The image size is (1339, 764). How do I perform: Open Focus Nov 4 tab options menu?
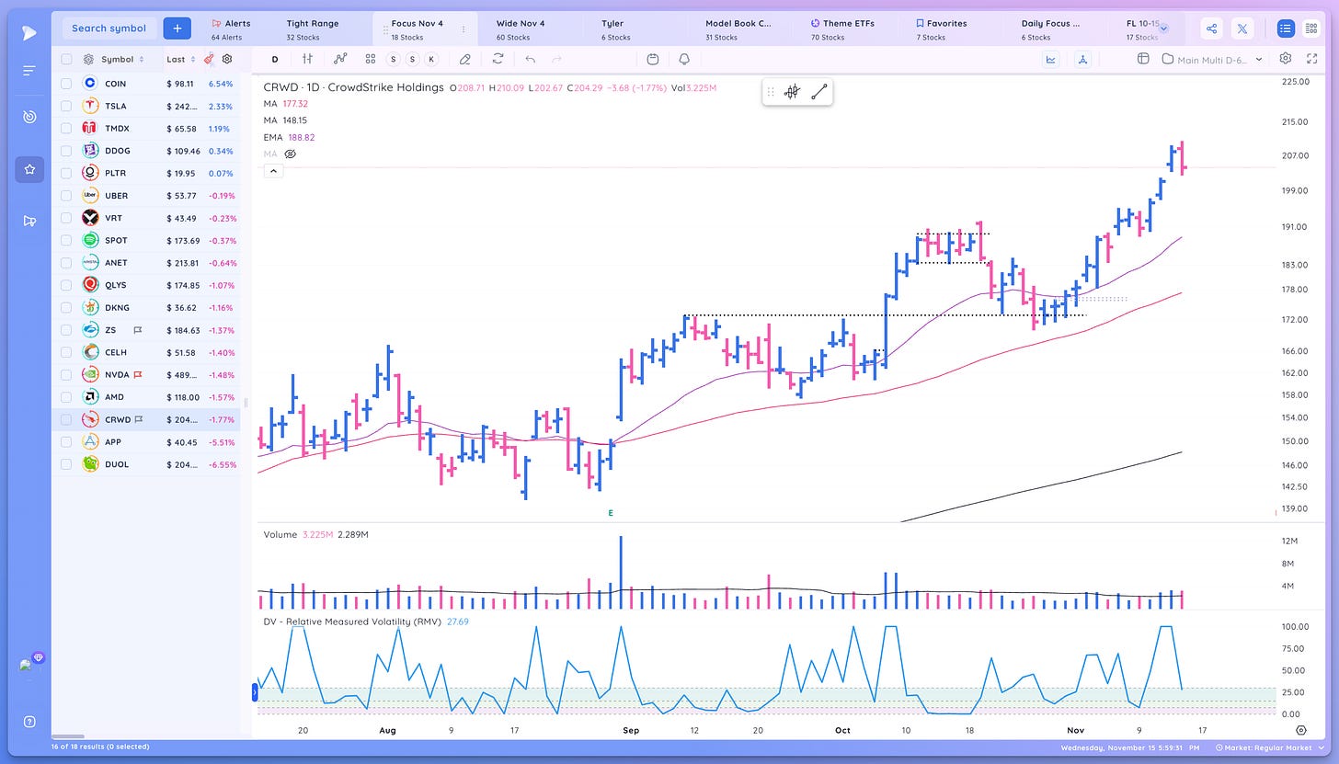[463, 29]
